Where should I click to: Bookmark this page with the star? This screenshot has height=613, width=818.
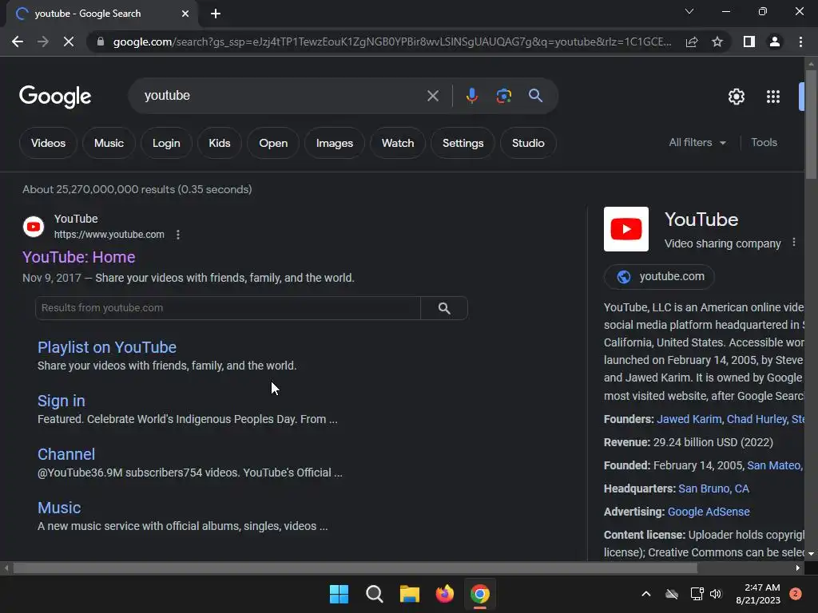[x=717, y=42]
